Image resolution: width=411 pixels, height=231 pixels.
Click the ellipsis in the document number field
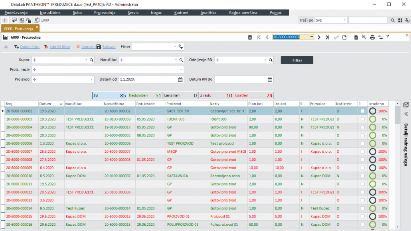pos(311,37)
